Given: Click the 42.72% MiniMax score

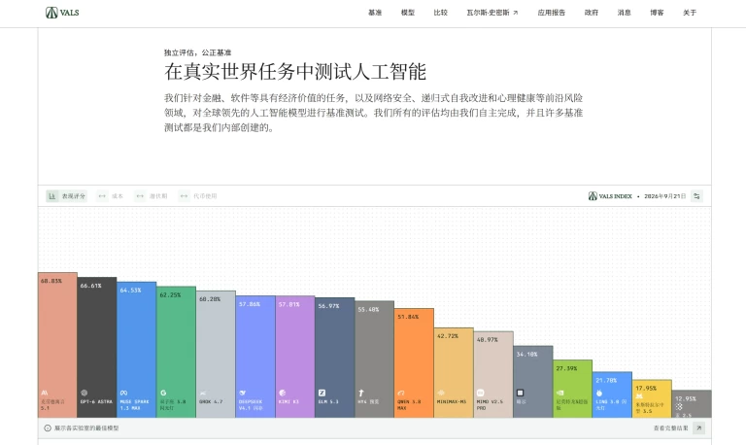Looking at the screenshot, I should pos(448,336).
